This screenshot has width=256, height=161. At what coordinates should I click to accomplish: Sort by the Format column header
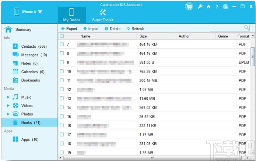(x=243, y=36)
